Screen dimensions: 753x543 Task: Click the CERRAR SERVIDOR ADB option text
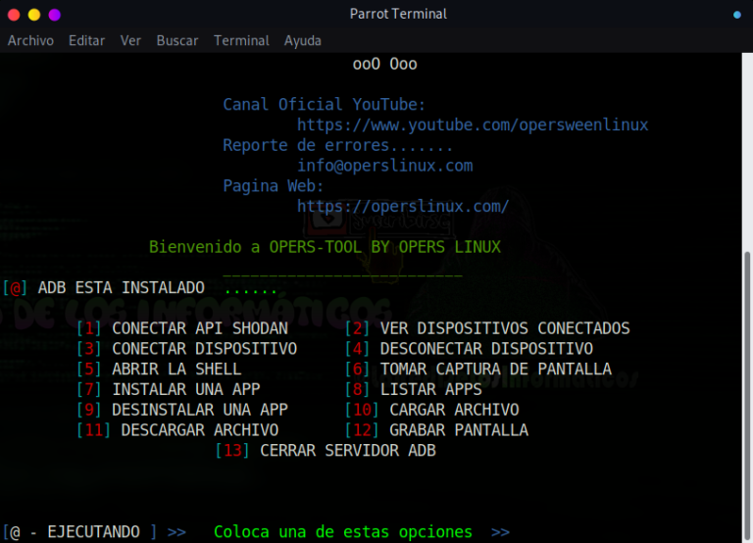(347, 451)
